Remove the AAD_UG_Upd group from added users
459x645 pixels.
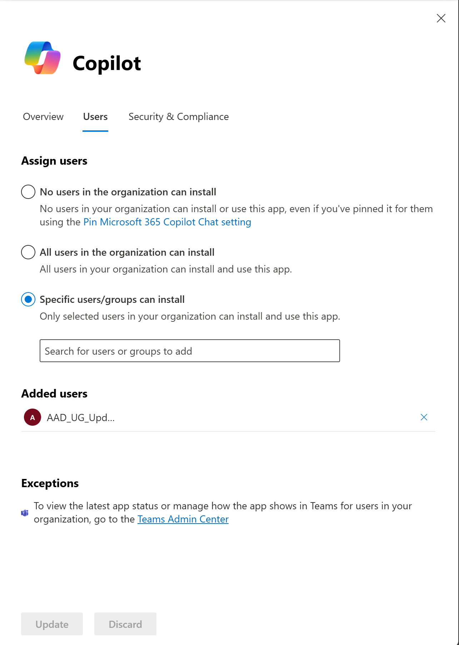(x=424, y=417)
